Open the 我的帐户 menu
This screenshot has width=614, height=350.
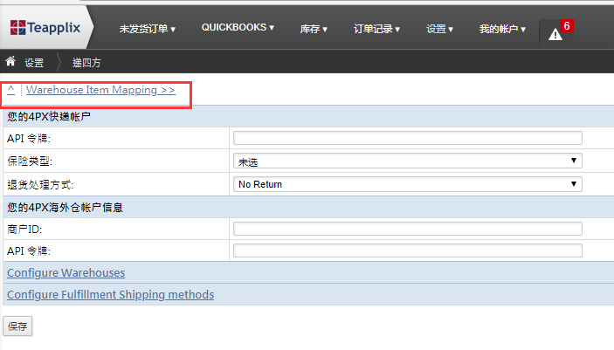pos(502,29)
